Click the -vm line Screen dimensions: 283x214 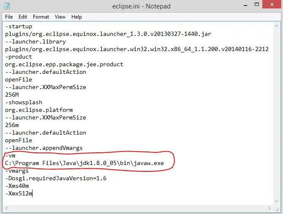tap(10, 156)
